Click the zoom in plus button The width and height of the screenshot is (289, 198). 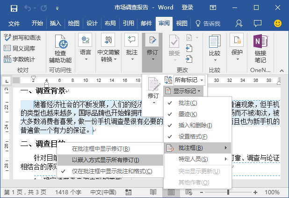point(255,192)
